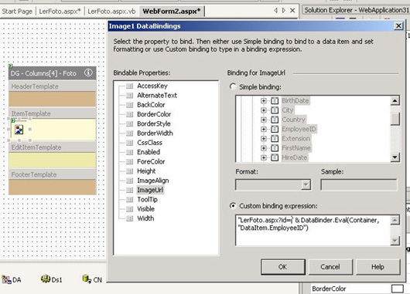
Task: Select the AccessKey property icon
Action: pos(129,86)
